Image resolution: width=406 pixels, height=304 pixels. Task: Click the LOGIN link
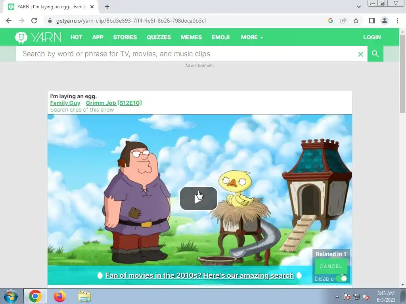click(372, 37)
